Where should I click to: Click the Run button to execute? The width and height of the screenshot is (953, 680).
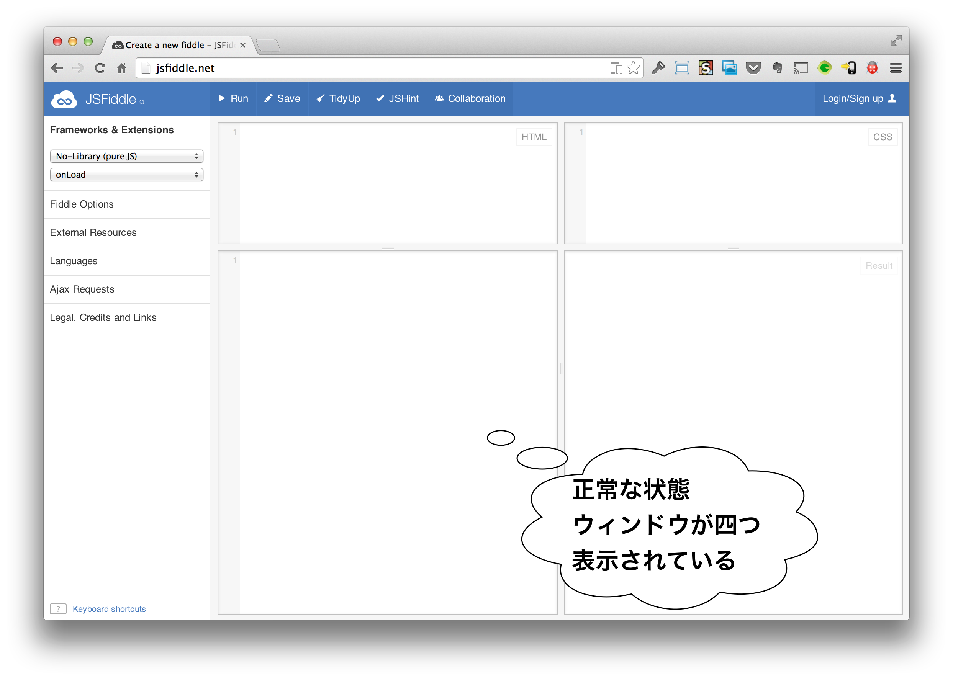tap(234, 99)
